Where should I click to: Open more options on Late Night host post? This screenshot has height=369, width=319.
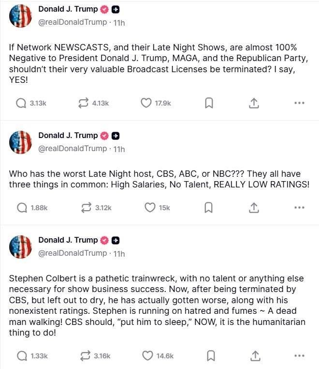(299, 207)
